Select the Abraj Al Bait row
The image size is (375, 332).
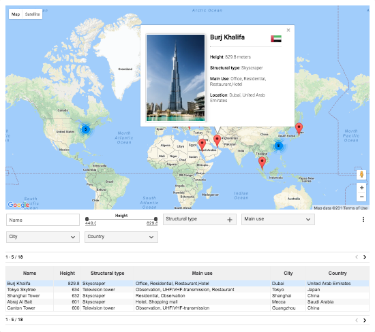[x=187, y=302]
